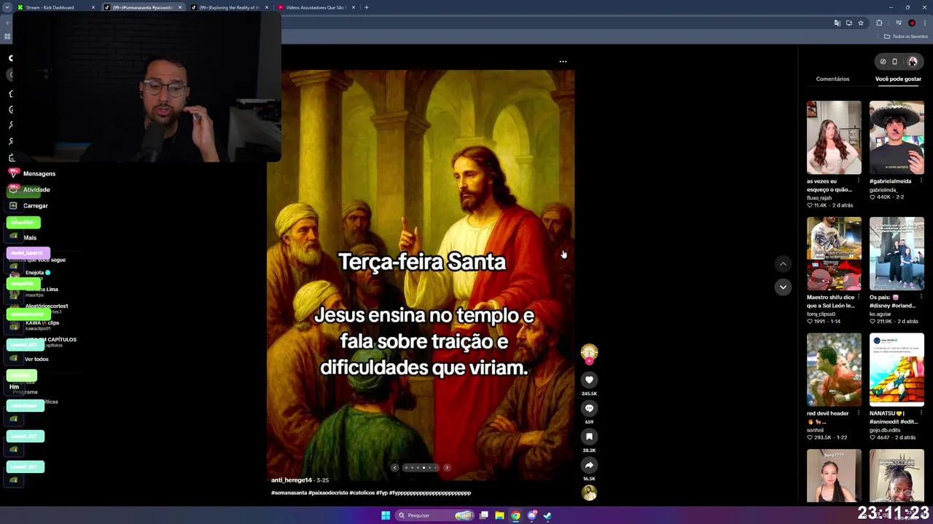Click Ver todos in the following list
This screenshot has width=933, height=524.
(36, 360)
